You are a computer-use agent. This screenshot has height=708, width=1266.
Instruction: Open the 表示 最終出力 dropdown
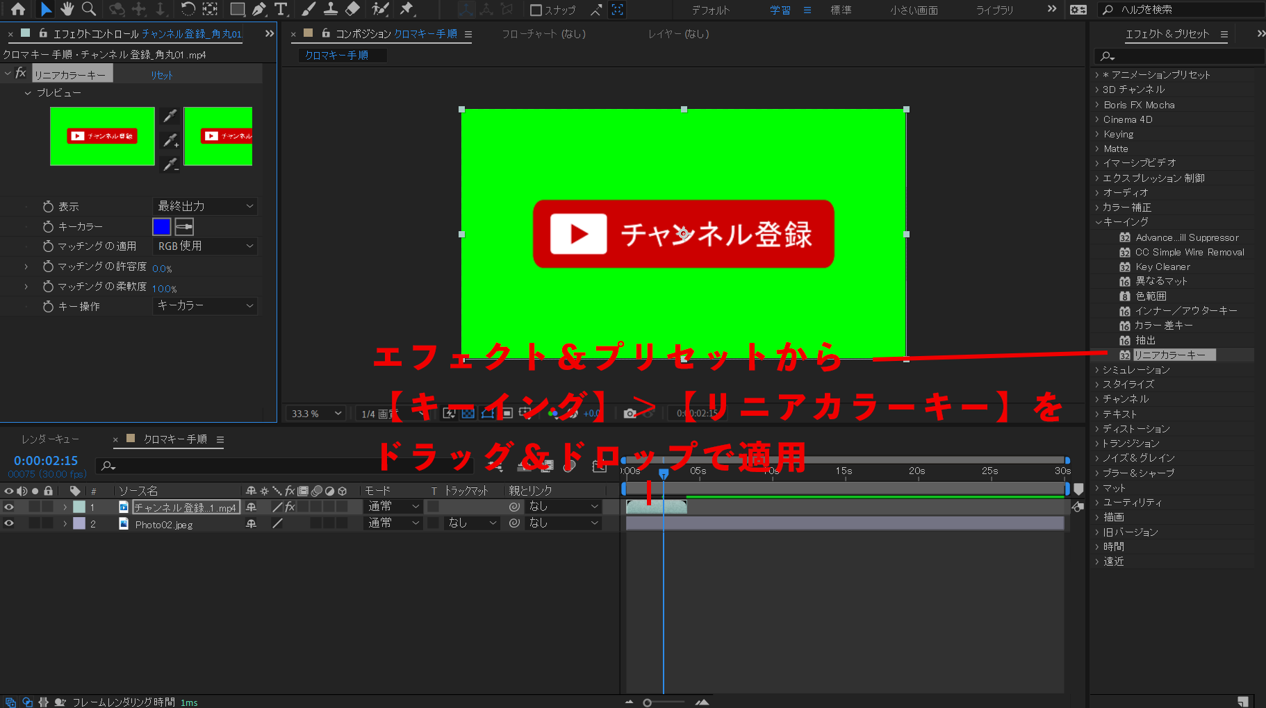tap(205, 206)
